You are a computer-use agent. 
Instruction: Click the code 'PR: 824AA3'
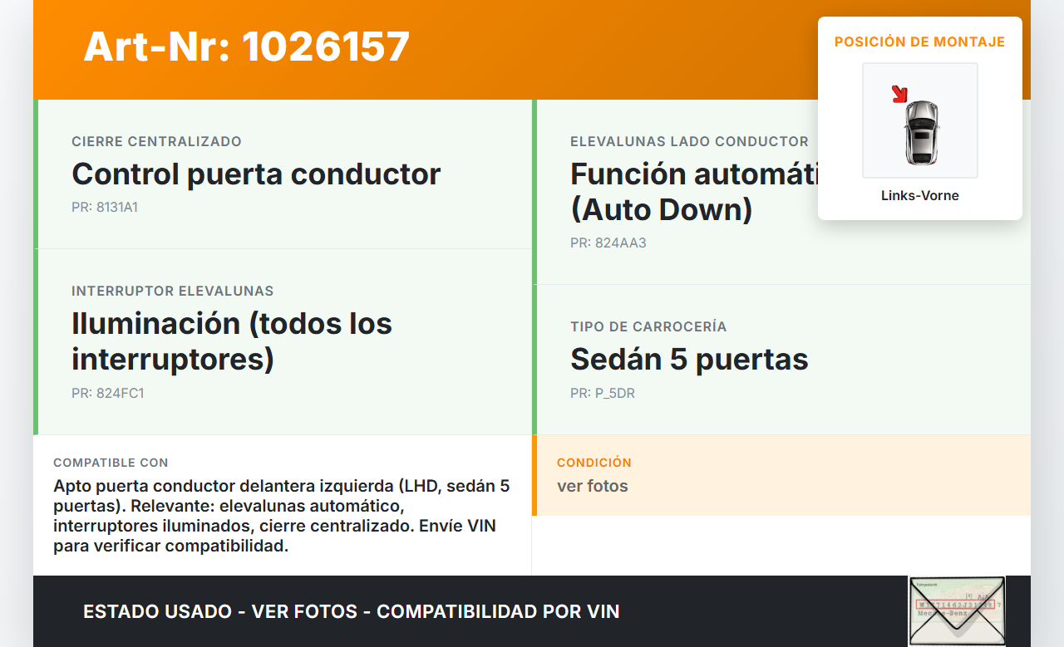(608, 243)
